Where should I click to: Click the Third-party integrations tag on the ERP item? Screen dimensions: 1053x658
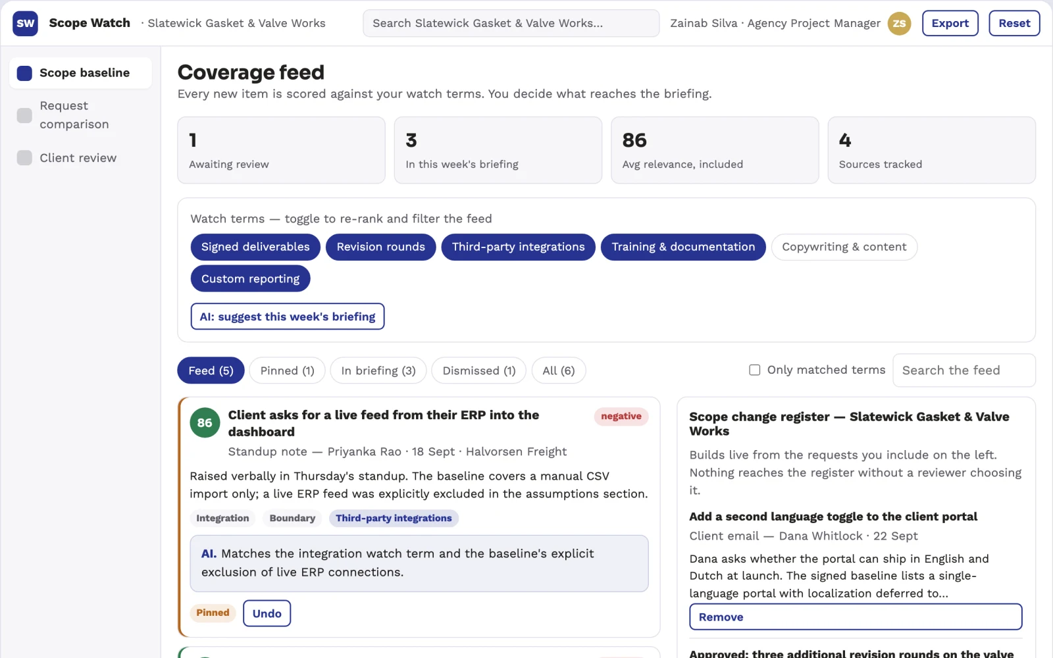pyautogui.click(x=394, y=519)
